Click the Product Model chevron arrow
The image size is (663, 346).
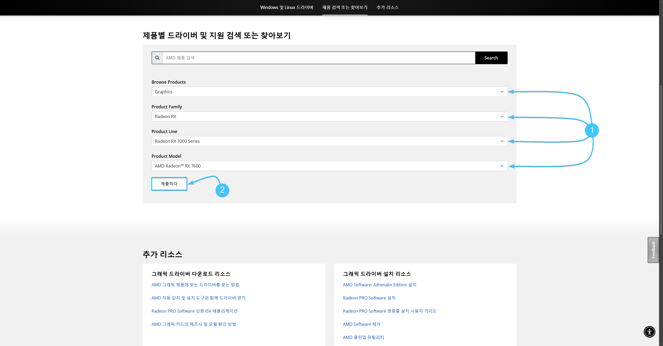tap(502, 166)
